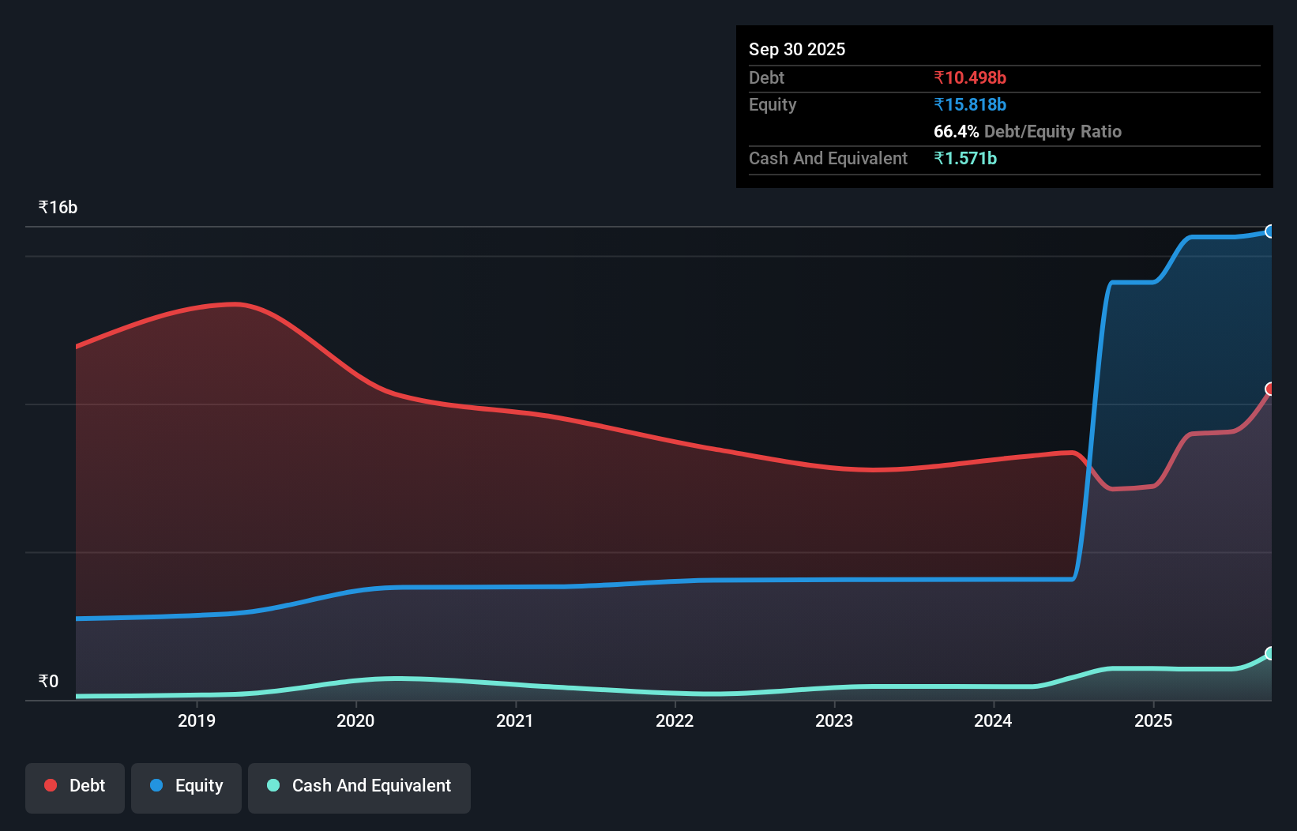Click the red Debt legend dot
Screen dimensions: 1297x831
(51, 785)
